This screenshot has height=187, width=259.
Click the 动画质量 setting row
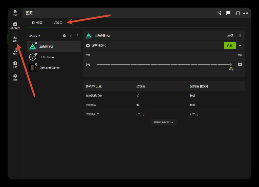pos(164,105)
